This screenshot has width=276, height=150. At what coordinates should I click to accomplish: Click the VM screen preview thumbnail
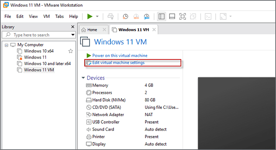[x=237, y=113]
